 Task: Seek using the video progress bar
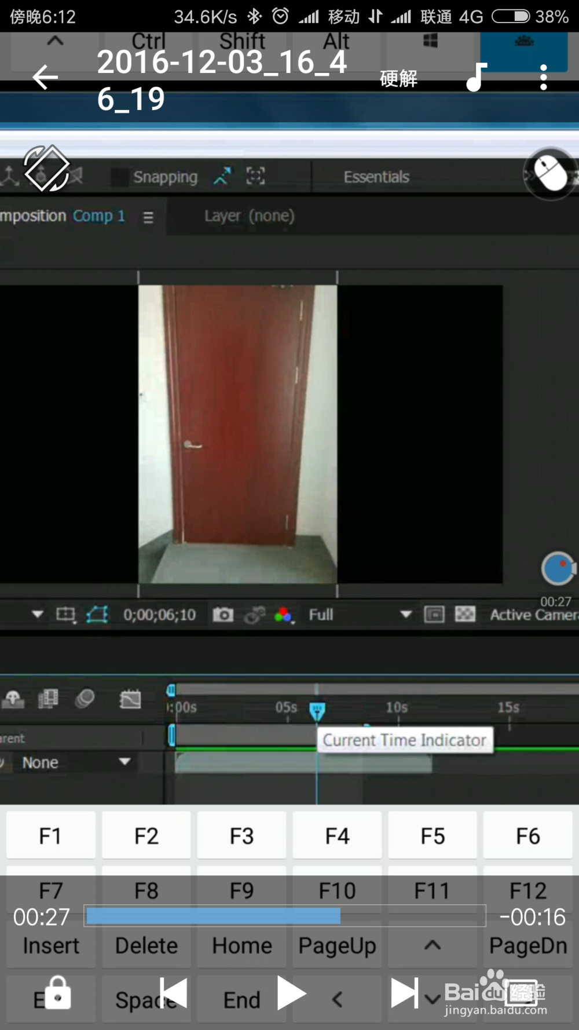[x=285, y=916]
